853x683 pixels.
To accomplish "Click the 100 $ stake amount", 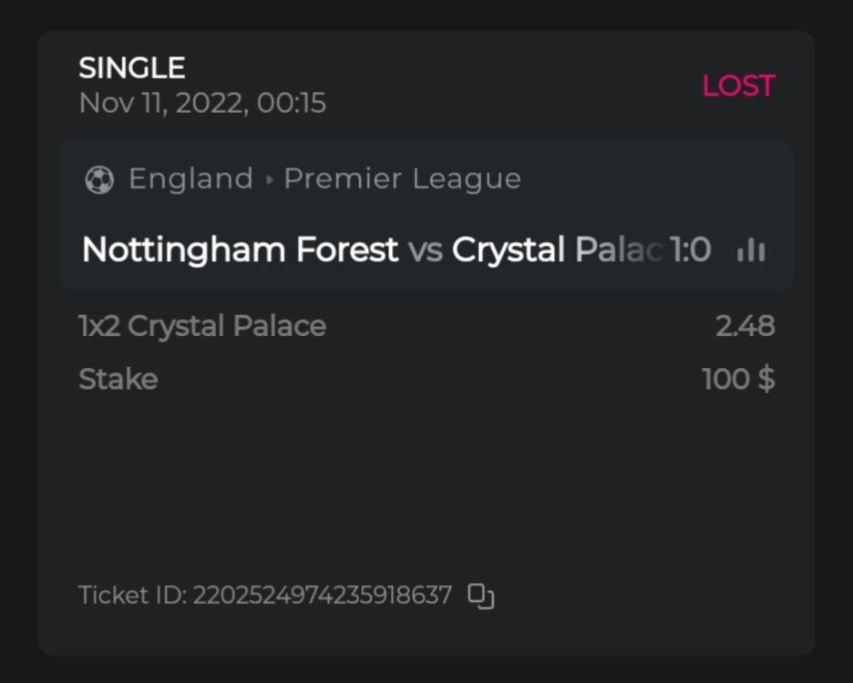I will click(738, 379).
